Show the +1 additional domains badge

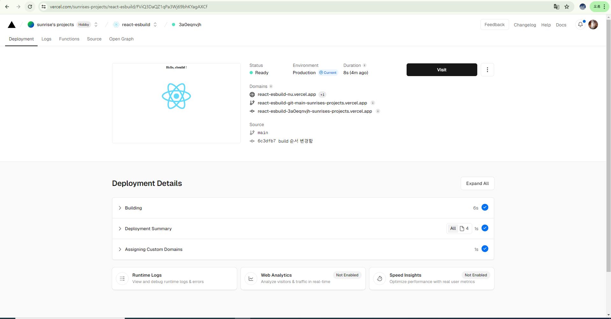coord(323,95)
